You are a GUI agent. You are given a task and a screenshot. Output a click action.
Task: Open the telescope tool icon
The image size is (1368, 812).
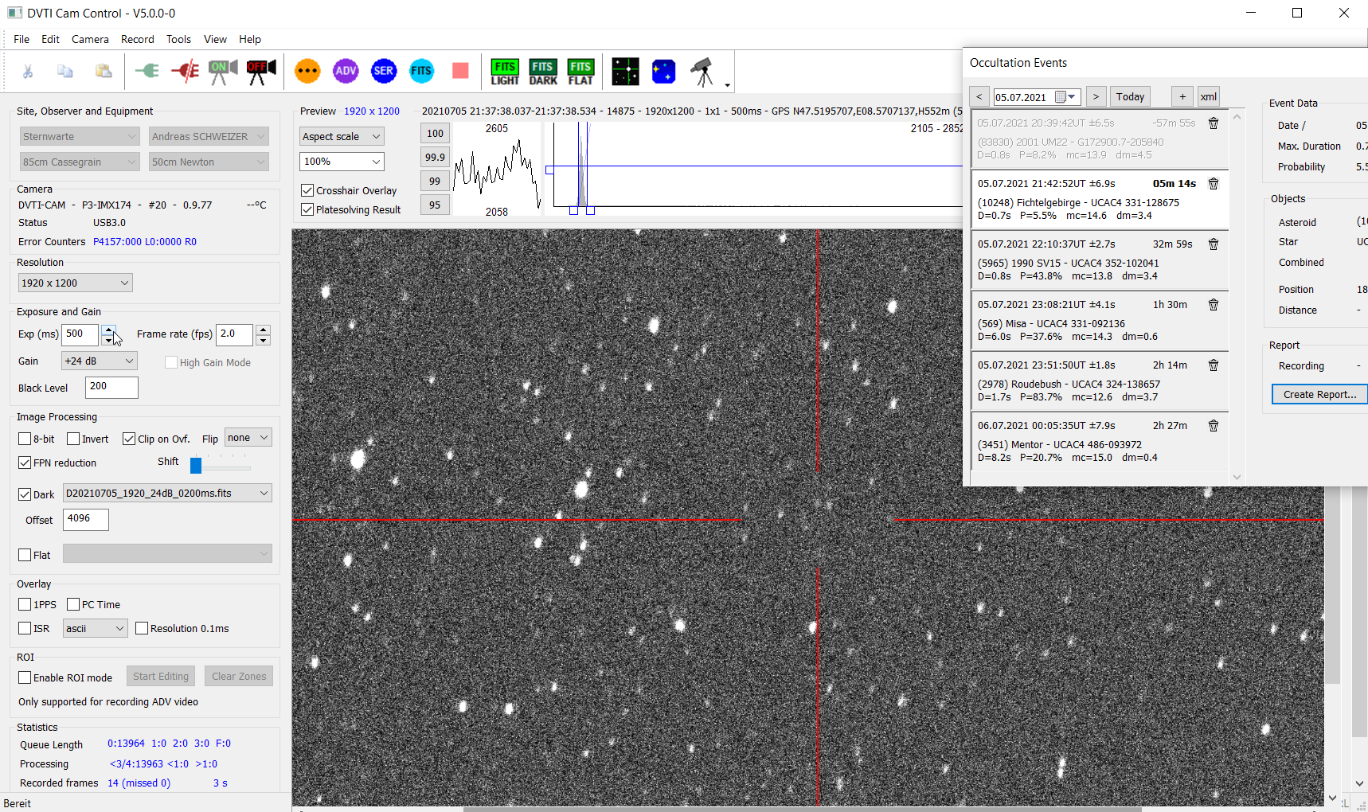702,72
